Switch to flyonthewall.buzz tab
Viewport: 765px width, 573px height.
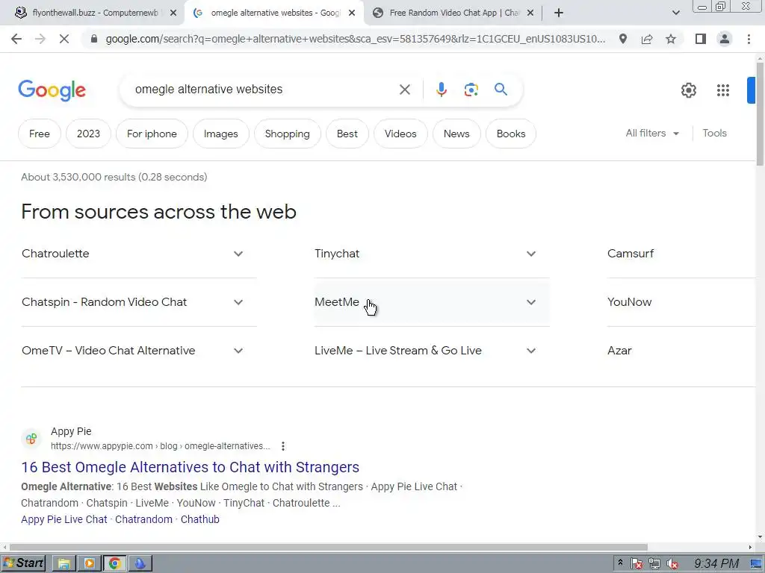pos(95,13)
